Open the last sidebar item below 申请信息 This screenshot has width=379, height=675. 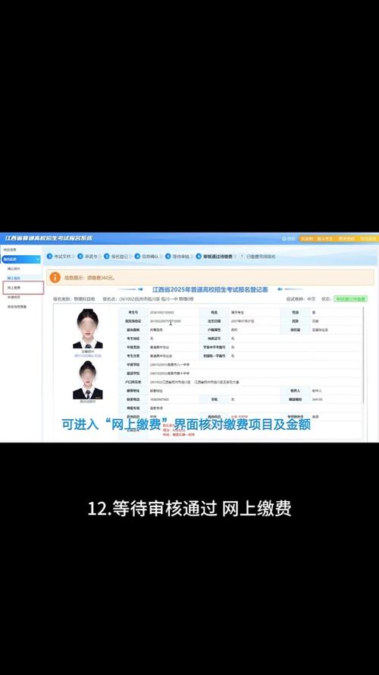tap(17, 307)
